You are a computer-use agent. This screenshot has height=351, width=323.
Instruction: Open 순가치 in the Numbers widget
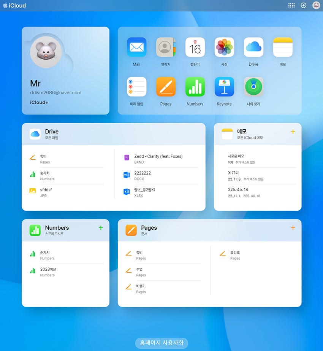66,255
